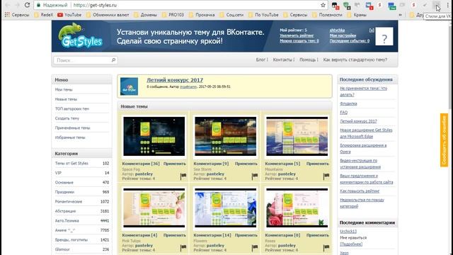Open Избранные темы in the sidebar

(70, 137)
